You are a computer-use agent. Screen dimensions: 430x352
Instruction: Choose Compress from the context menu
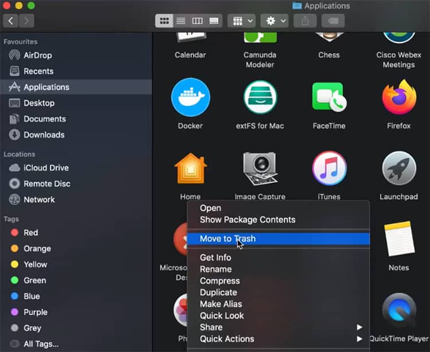278,281
